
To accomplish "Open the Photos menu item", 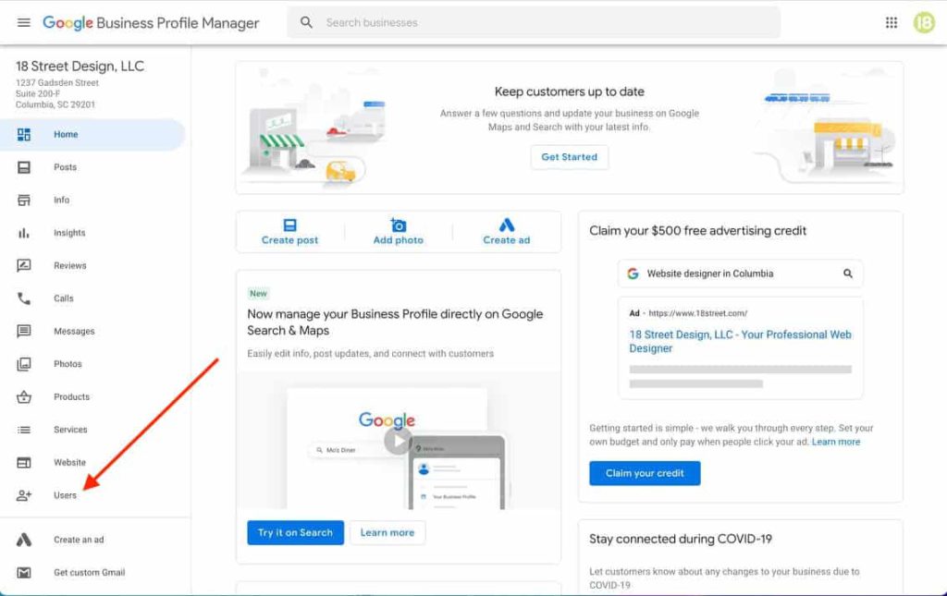I will tap(92, 364).
